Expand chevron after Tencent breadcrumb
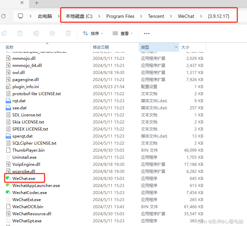Screen dimensions: 247x226 [171, 16]
